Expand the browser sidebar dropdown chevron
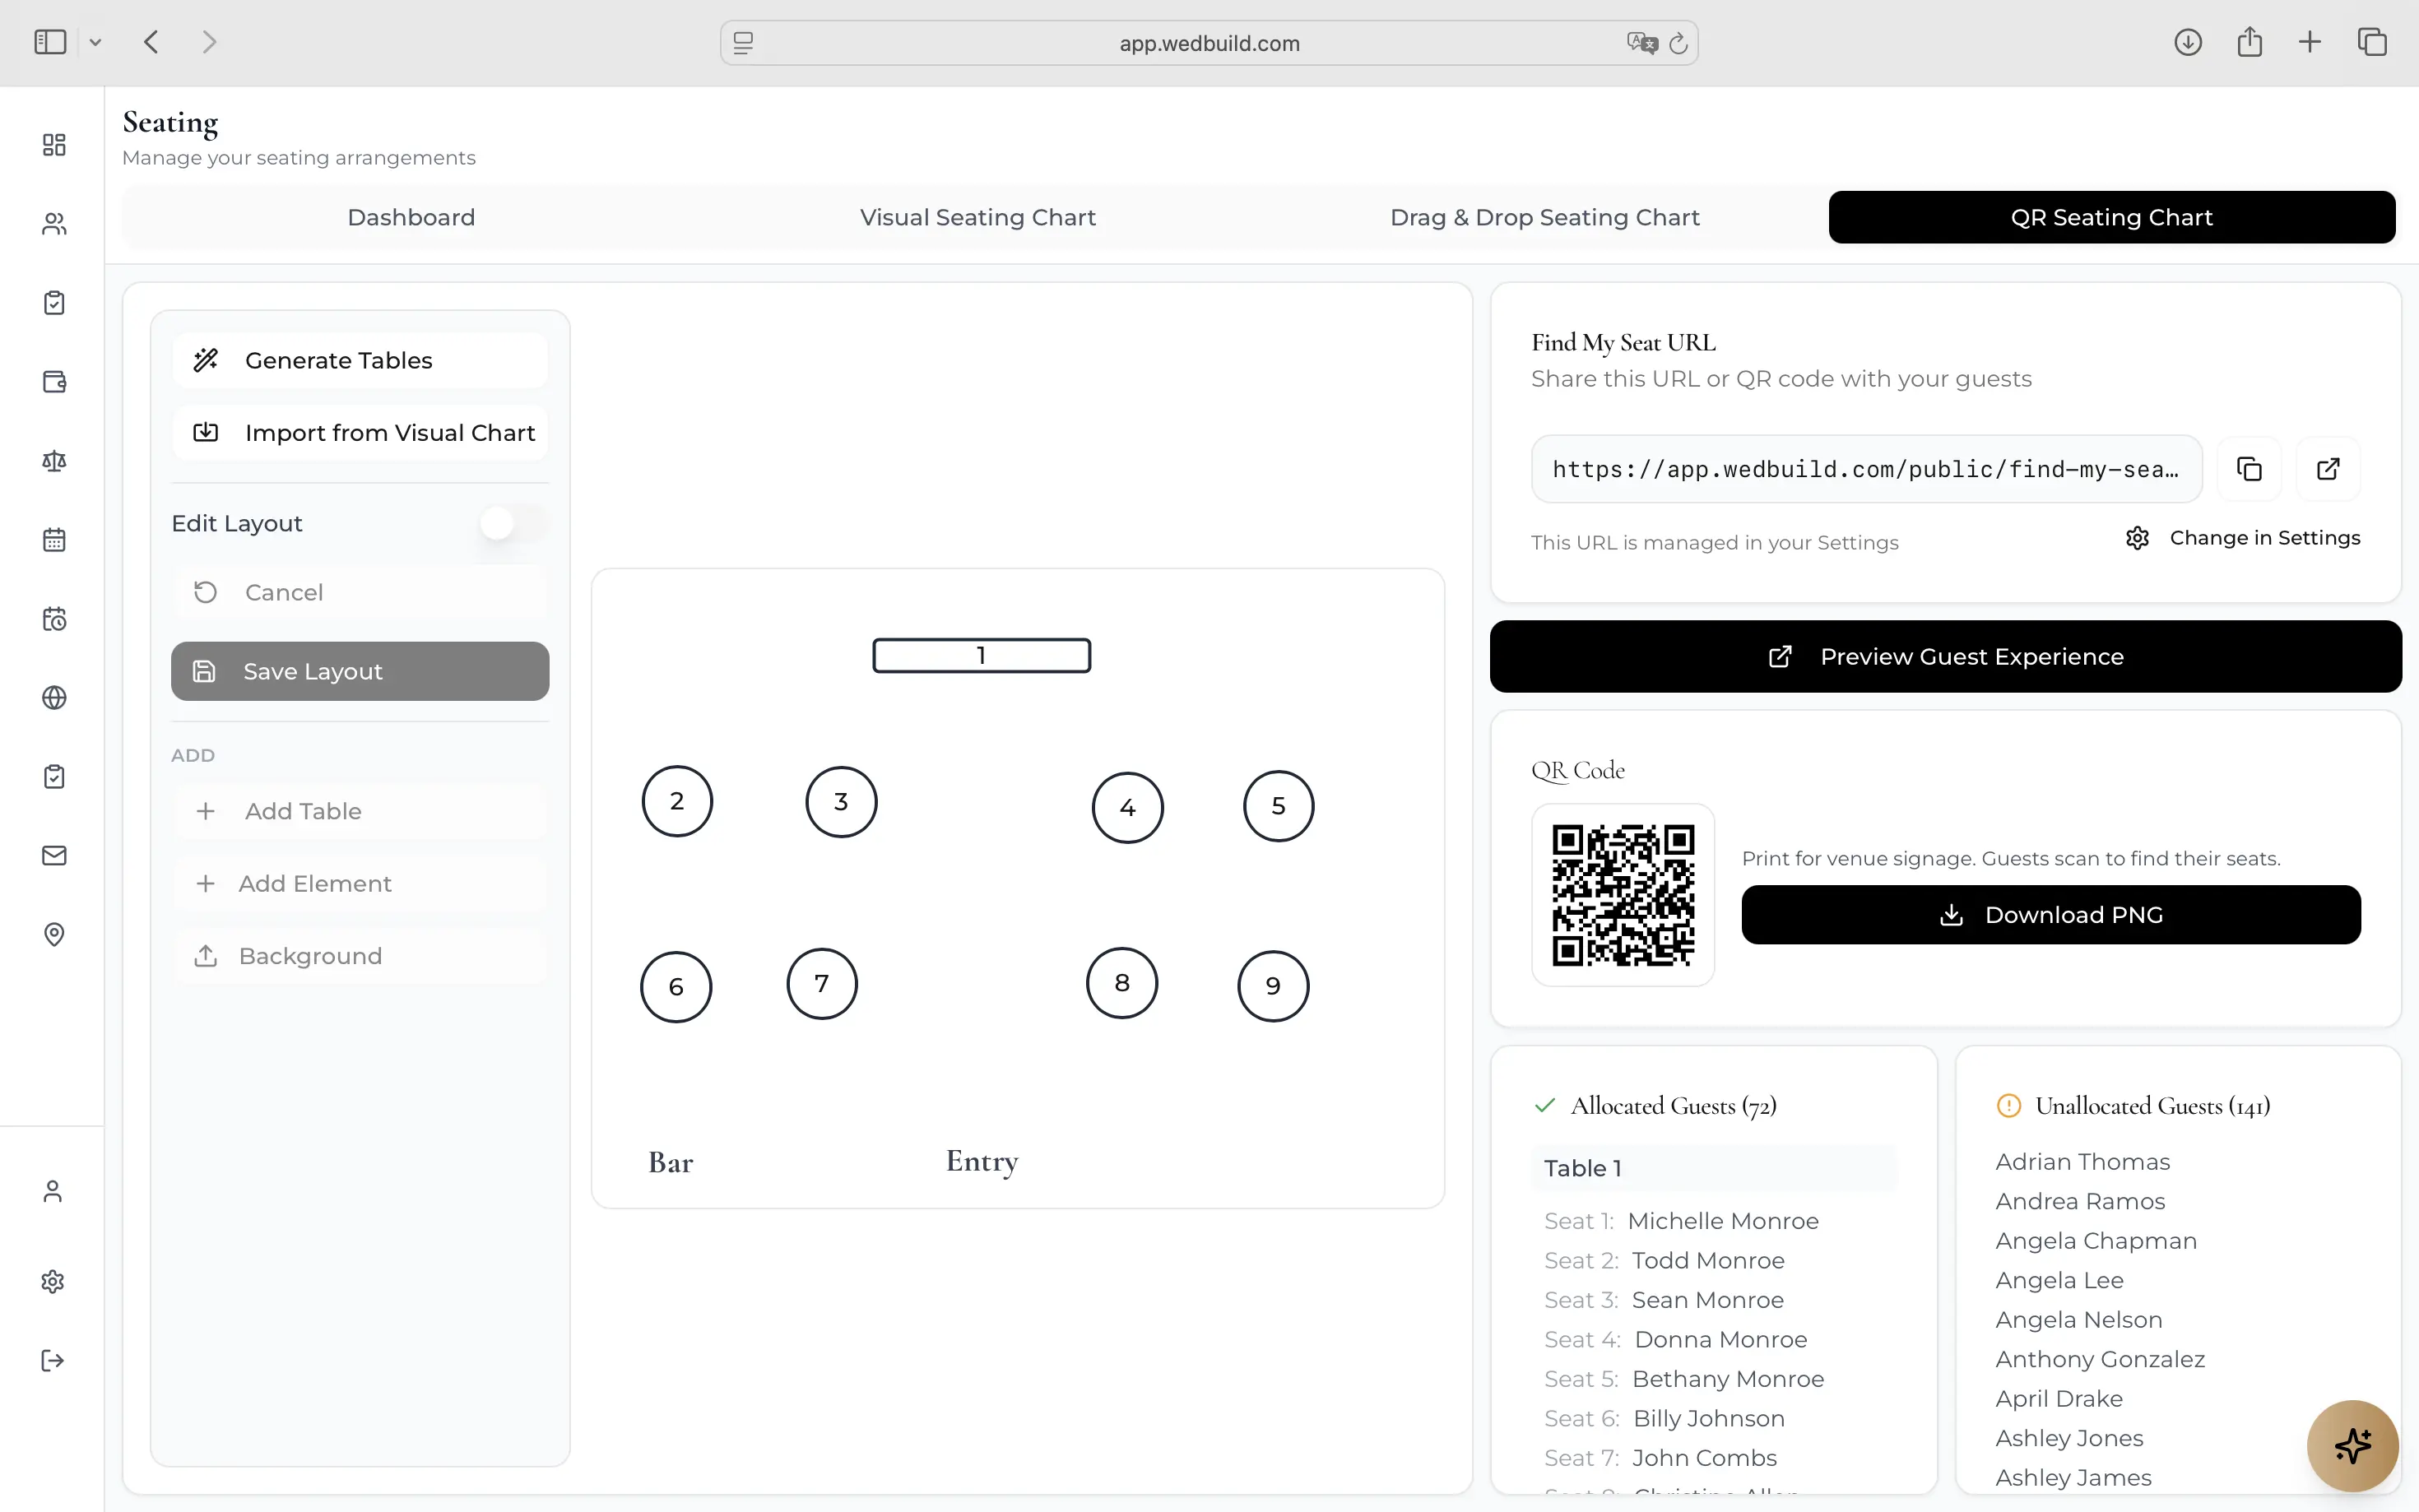The image size is (2419, 1512). point(96,42)
